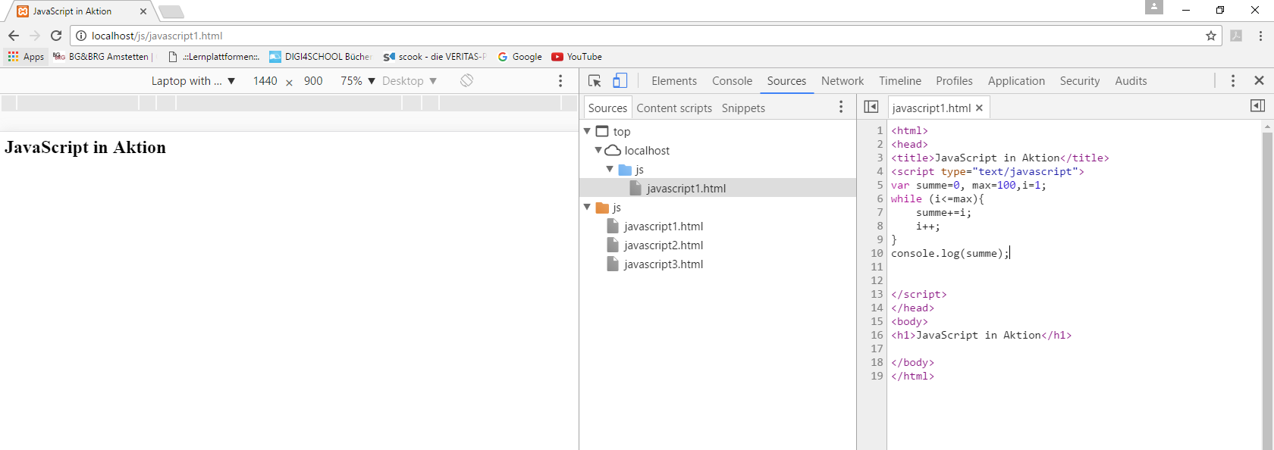Bookmark this page with star icon
This screenshot has height=450, width=1274.
[1211, 36]
